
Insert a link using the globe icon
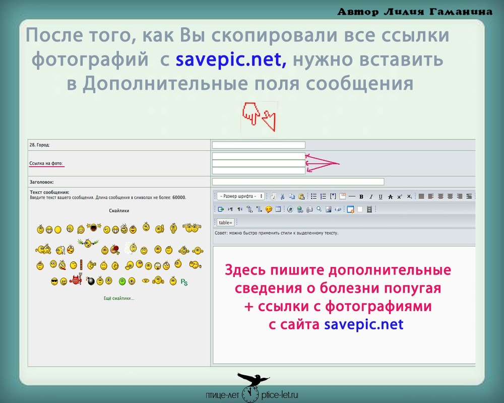click(300, 210)
